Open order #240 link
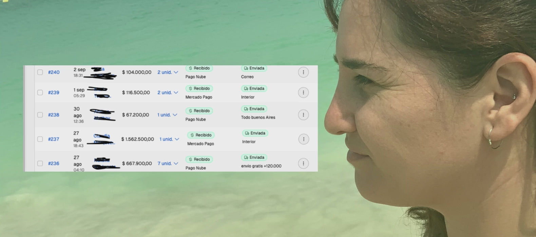The height and width of the screenshot is (237, 536). coord(54,72)
